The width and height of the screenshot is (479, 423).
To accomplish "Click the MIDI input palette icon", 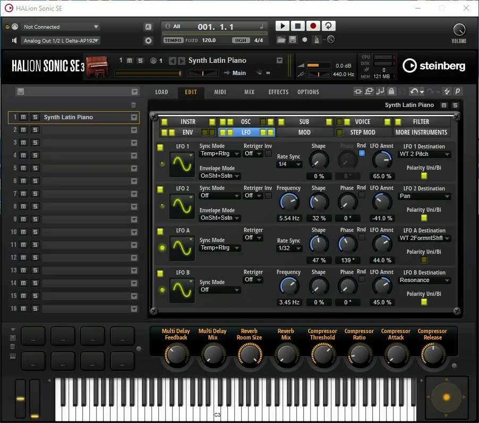I will coord(15,27).
